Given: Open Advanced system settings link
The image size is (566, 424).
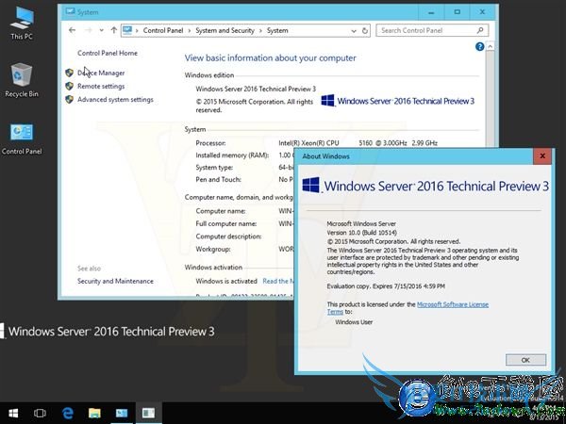Looking at the screenshot, I should pos(115,100).
